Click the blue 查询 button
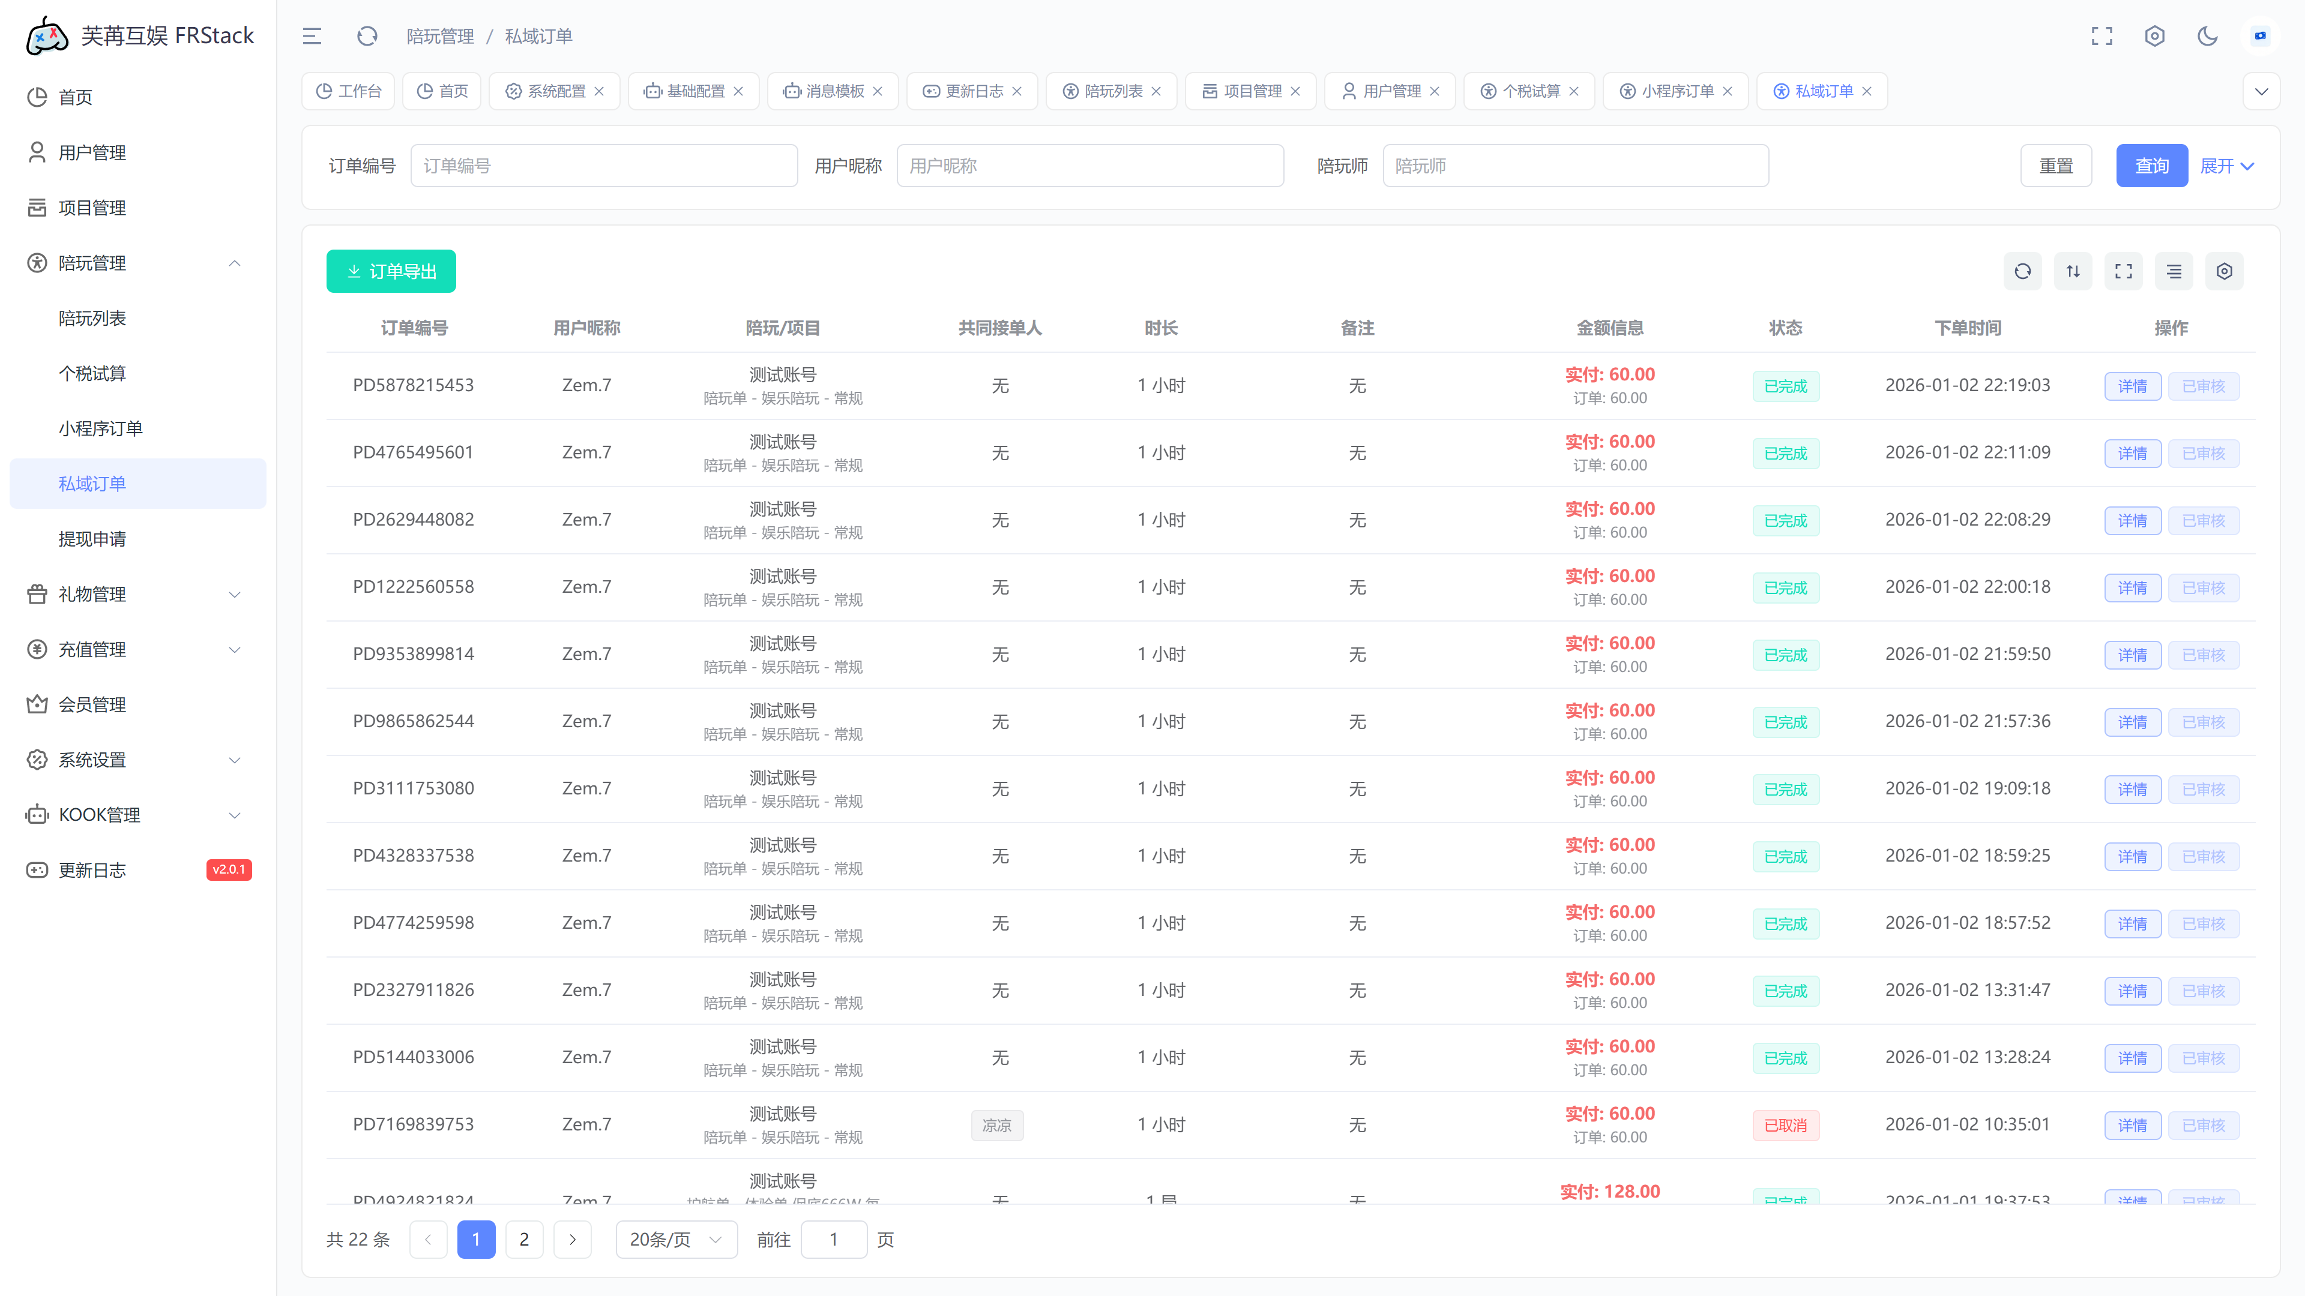 (2151, 166)
